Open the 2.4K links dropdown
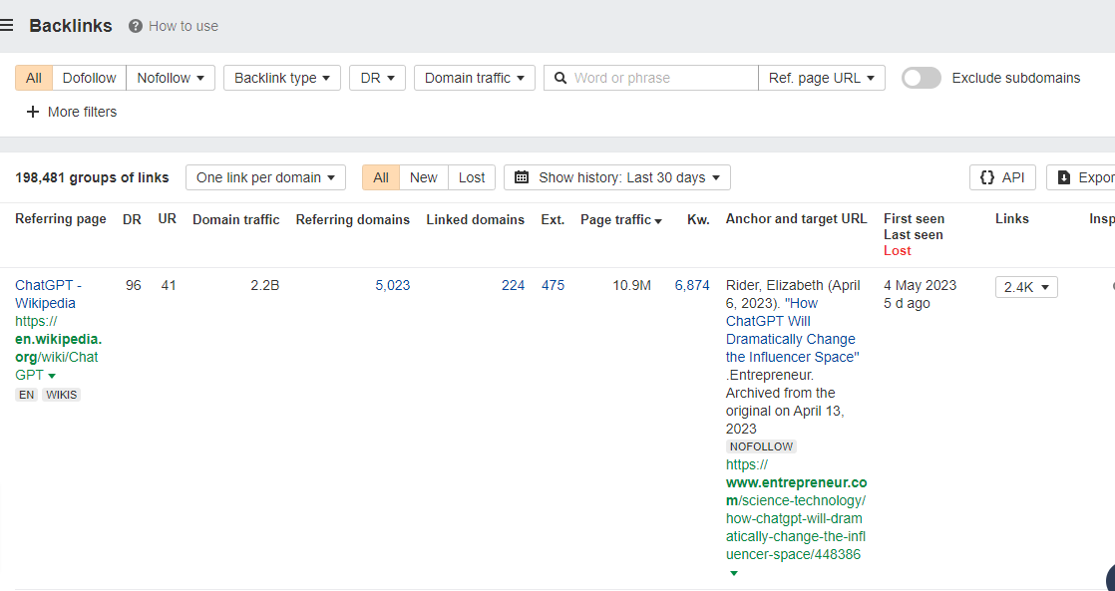The height and width of the screenshot is (591, 1115). click(x=1026, y=287)
